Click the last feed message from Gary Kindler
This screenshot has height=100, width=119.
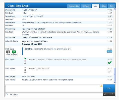coord(47,80)
